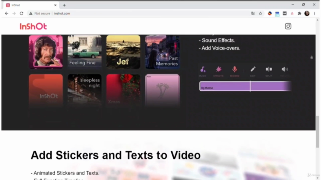Click the Add Stickers and Texts heading
The height and width of the screenshot is (180, 321).
point(115,155)
